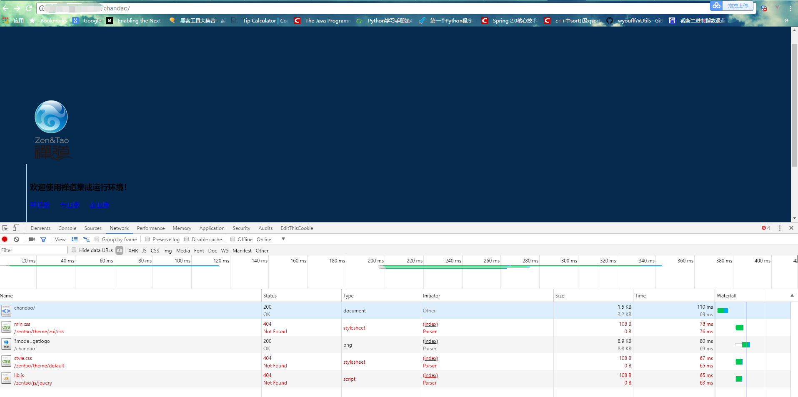Toggle device toolbar icon in DevTools

[x=16, y=228]
